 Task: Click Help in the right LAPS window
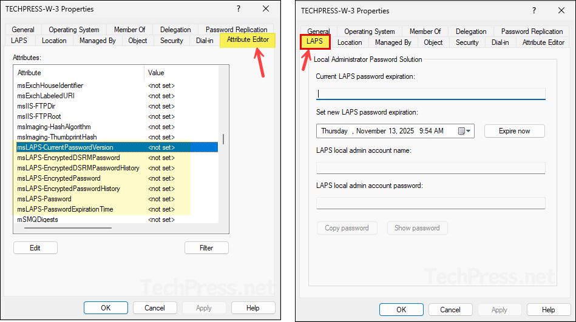tap(548, 309)
